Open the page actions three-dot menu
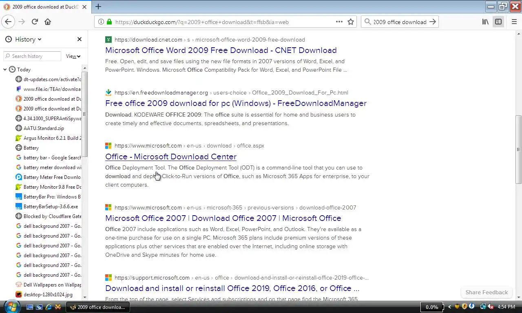The height and width of the screenshot is (313, 522). click(339, 22)
